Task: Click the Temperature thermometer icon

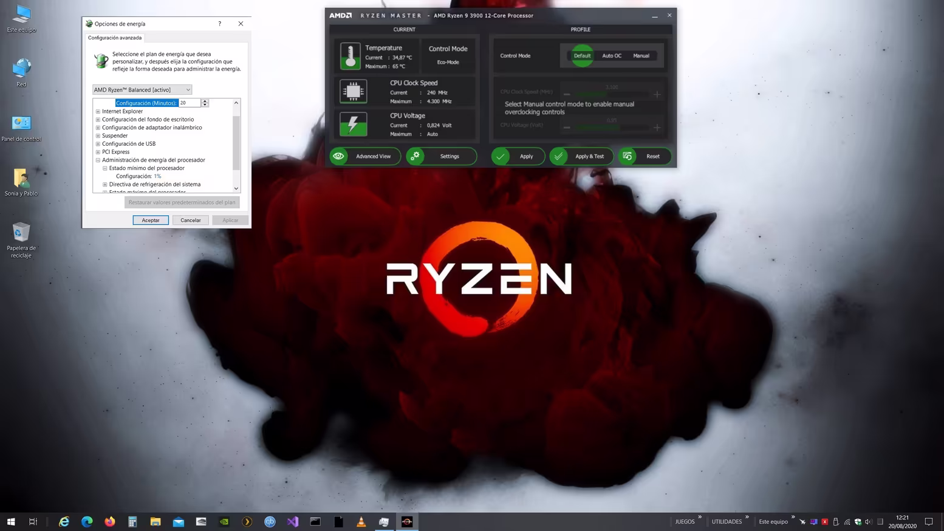Action: click(350, 56)
